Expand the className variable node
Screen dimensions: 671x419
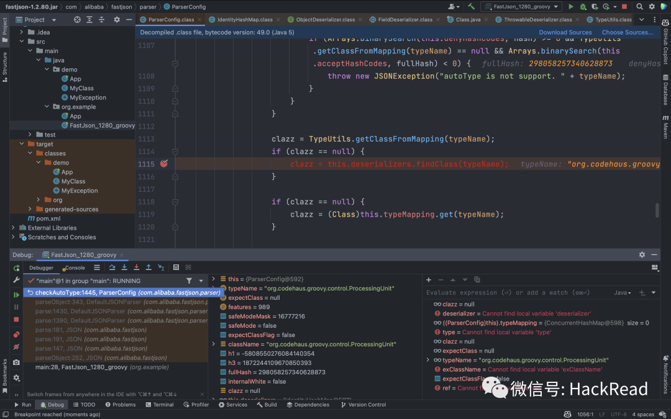[214, 344]
